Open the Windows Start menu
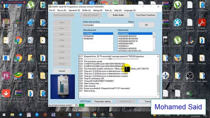Screen dimensions: 210x118 [x=4, y=115]
